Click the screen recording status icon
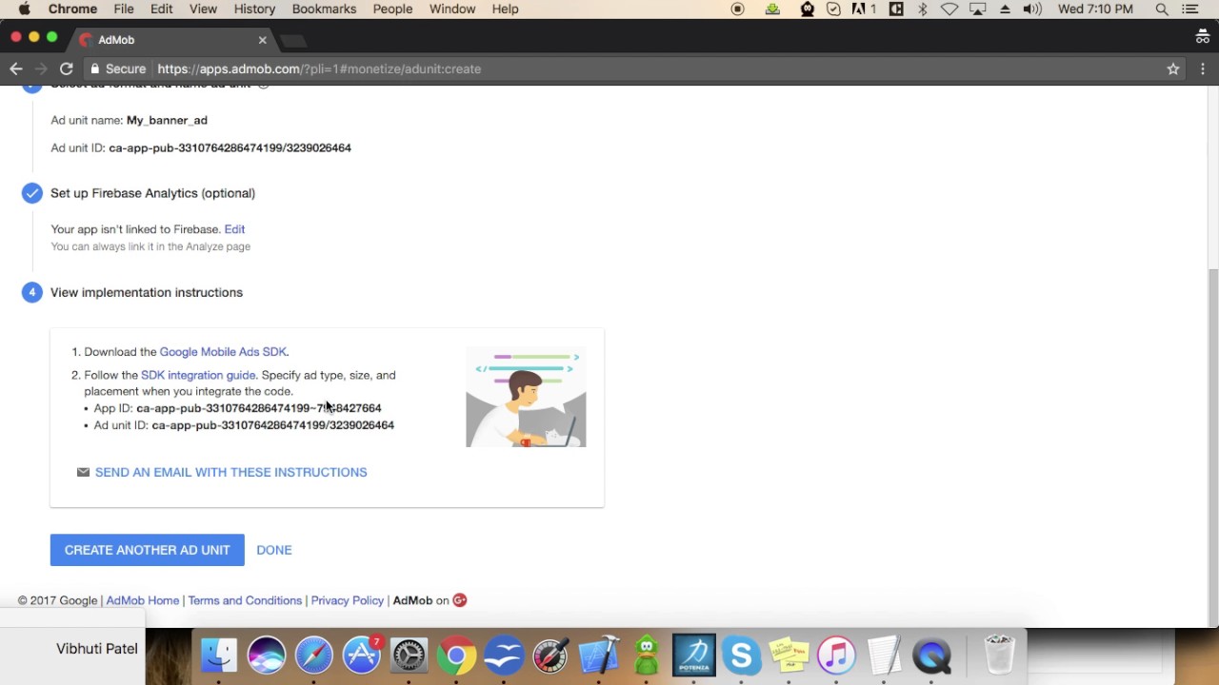The width and height of the screenshot is (1219, 685). point(737,10)
